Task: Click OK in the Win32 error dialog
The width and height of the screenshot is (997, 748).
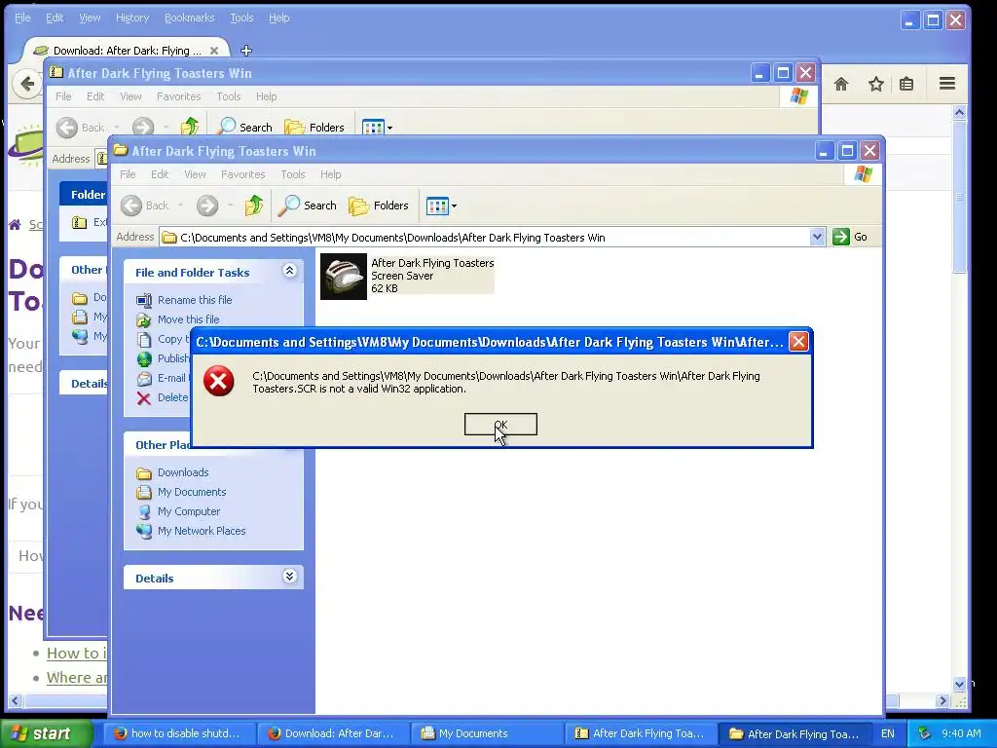Action: 500,425
